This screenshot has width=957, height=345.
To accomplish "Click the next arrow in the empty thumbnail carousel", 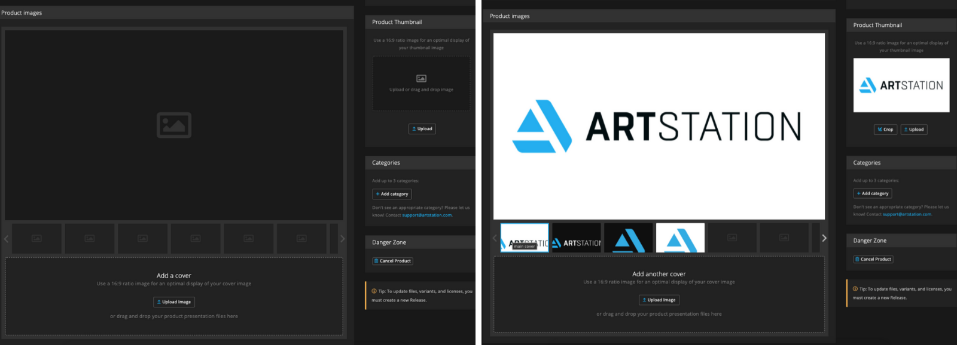I will click(342, 239).
